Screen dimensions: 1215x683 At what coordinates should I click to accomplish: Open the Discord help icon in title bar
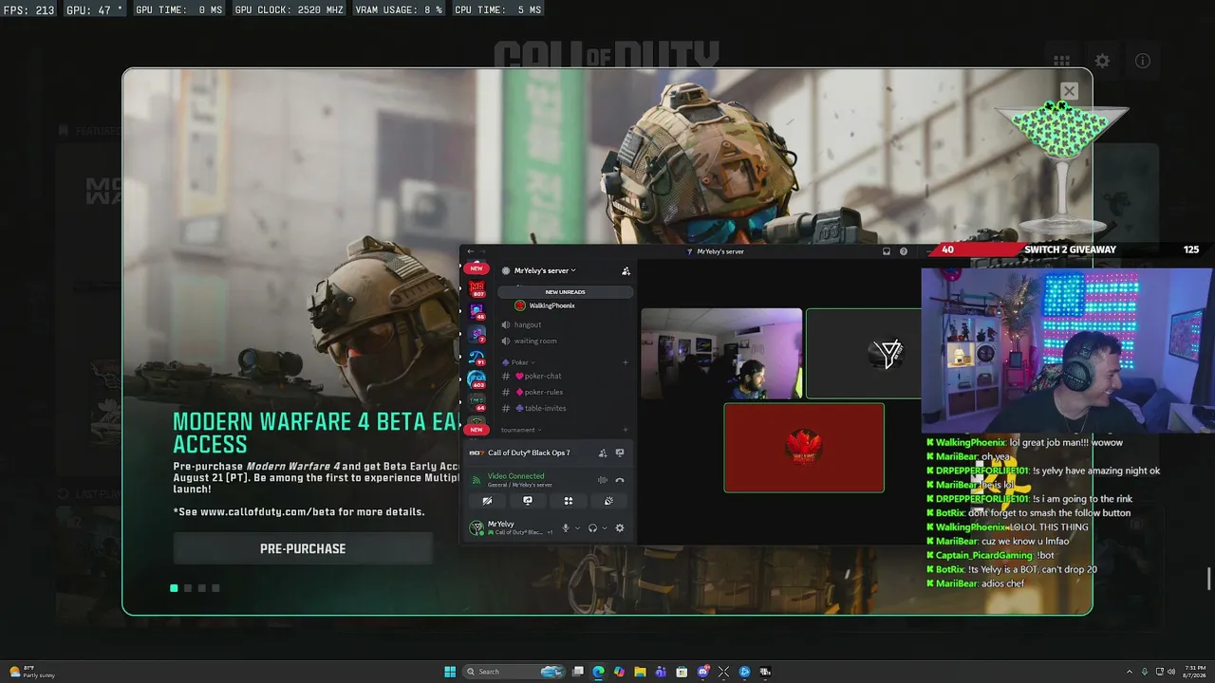coord(904,251)
